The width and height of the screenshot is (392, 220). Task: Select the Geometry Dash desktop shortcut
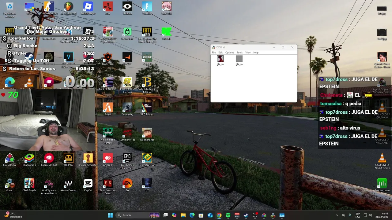147,160
